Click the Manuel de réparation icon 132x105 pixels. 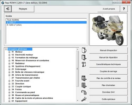[x=84, y=57]
